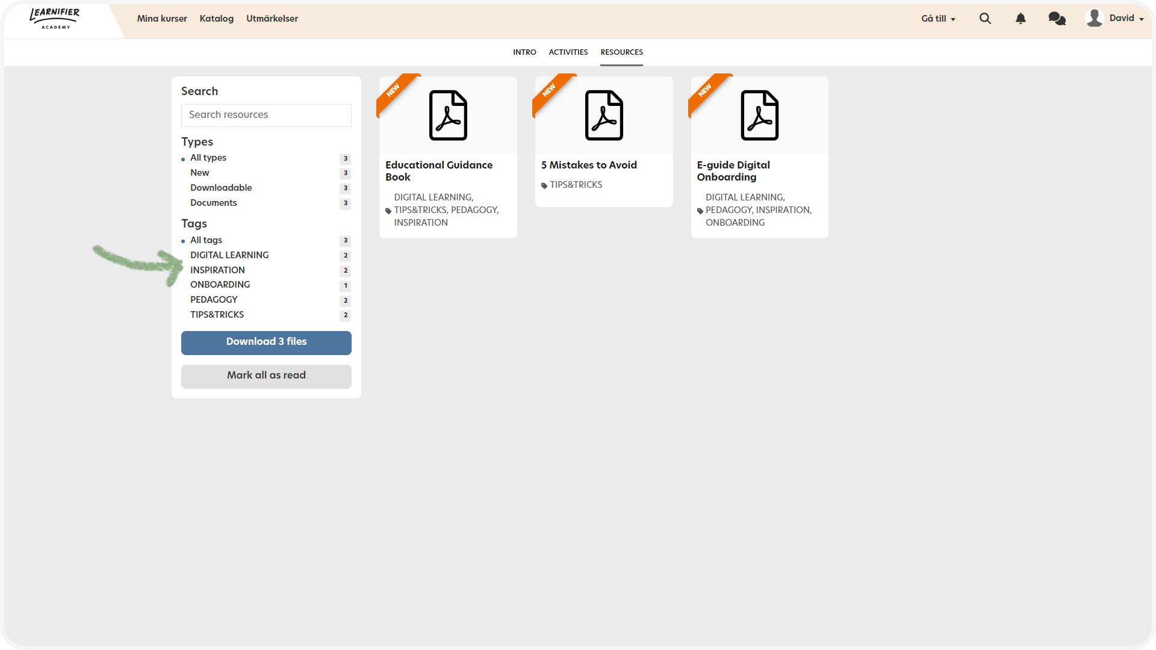Focus the Search resources field

[x=266, y=115]
